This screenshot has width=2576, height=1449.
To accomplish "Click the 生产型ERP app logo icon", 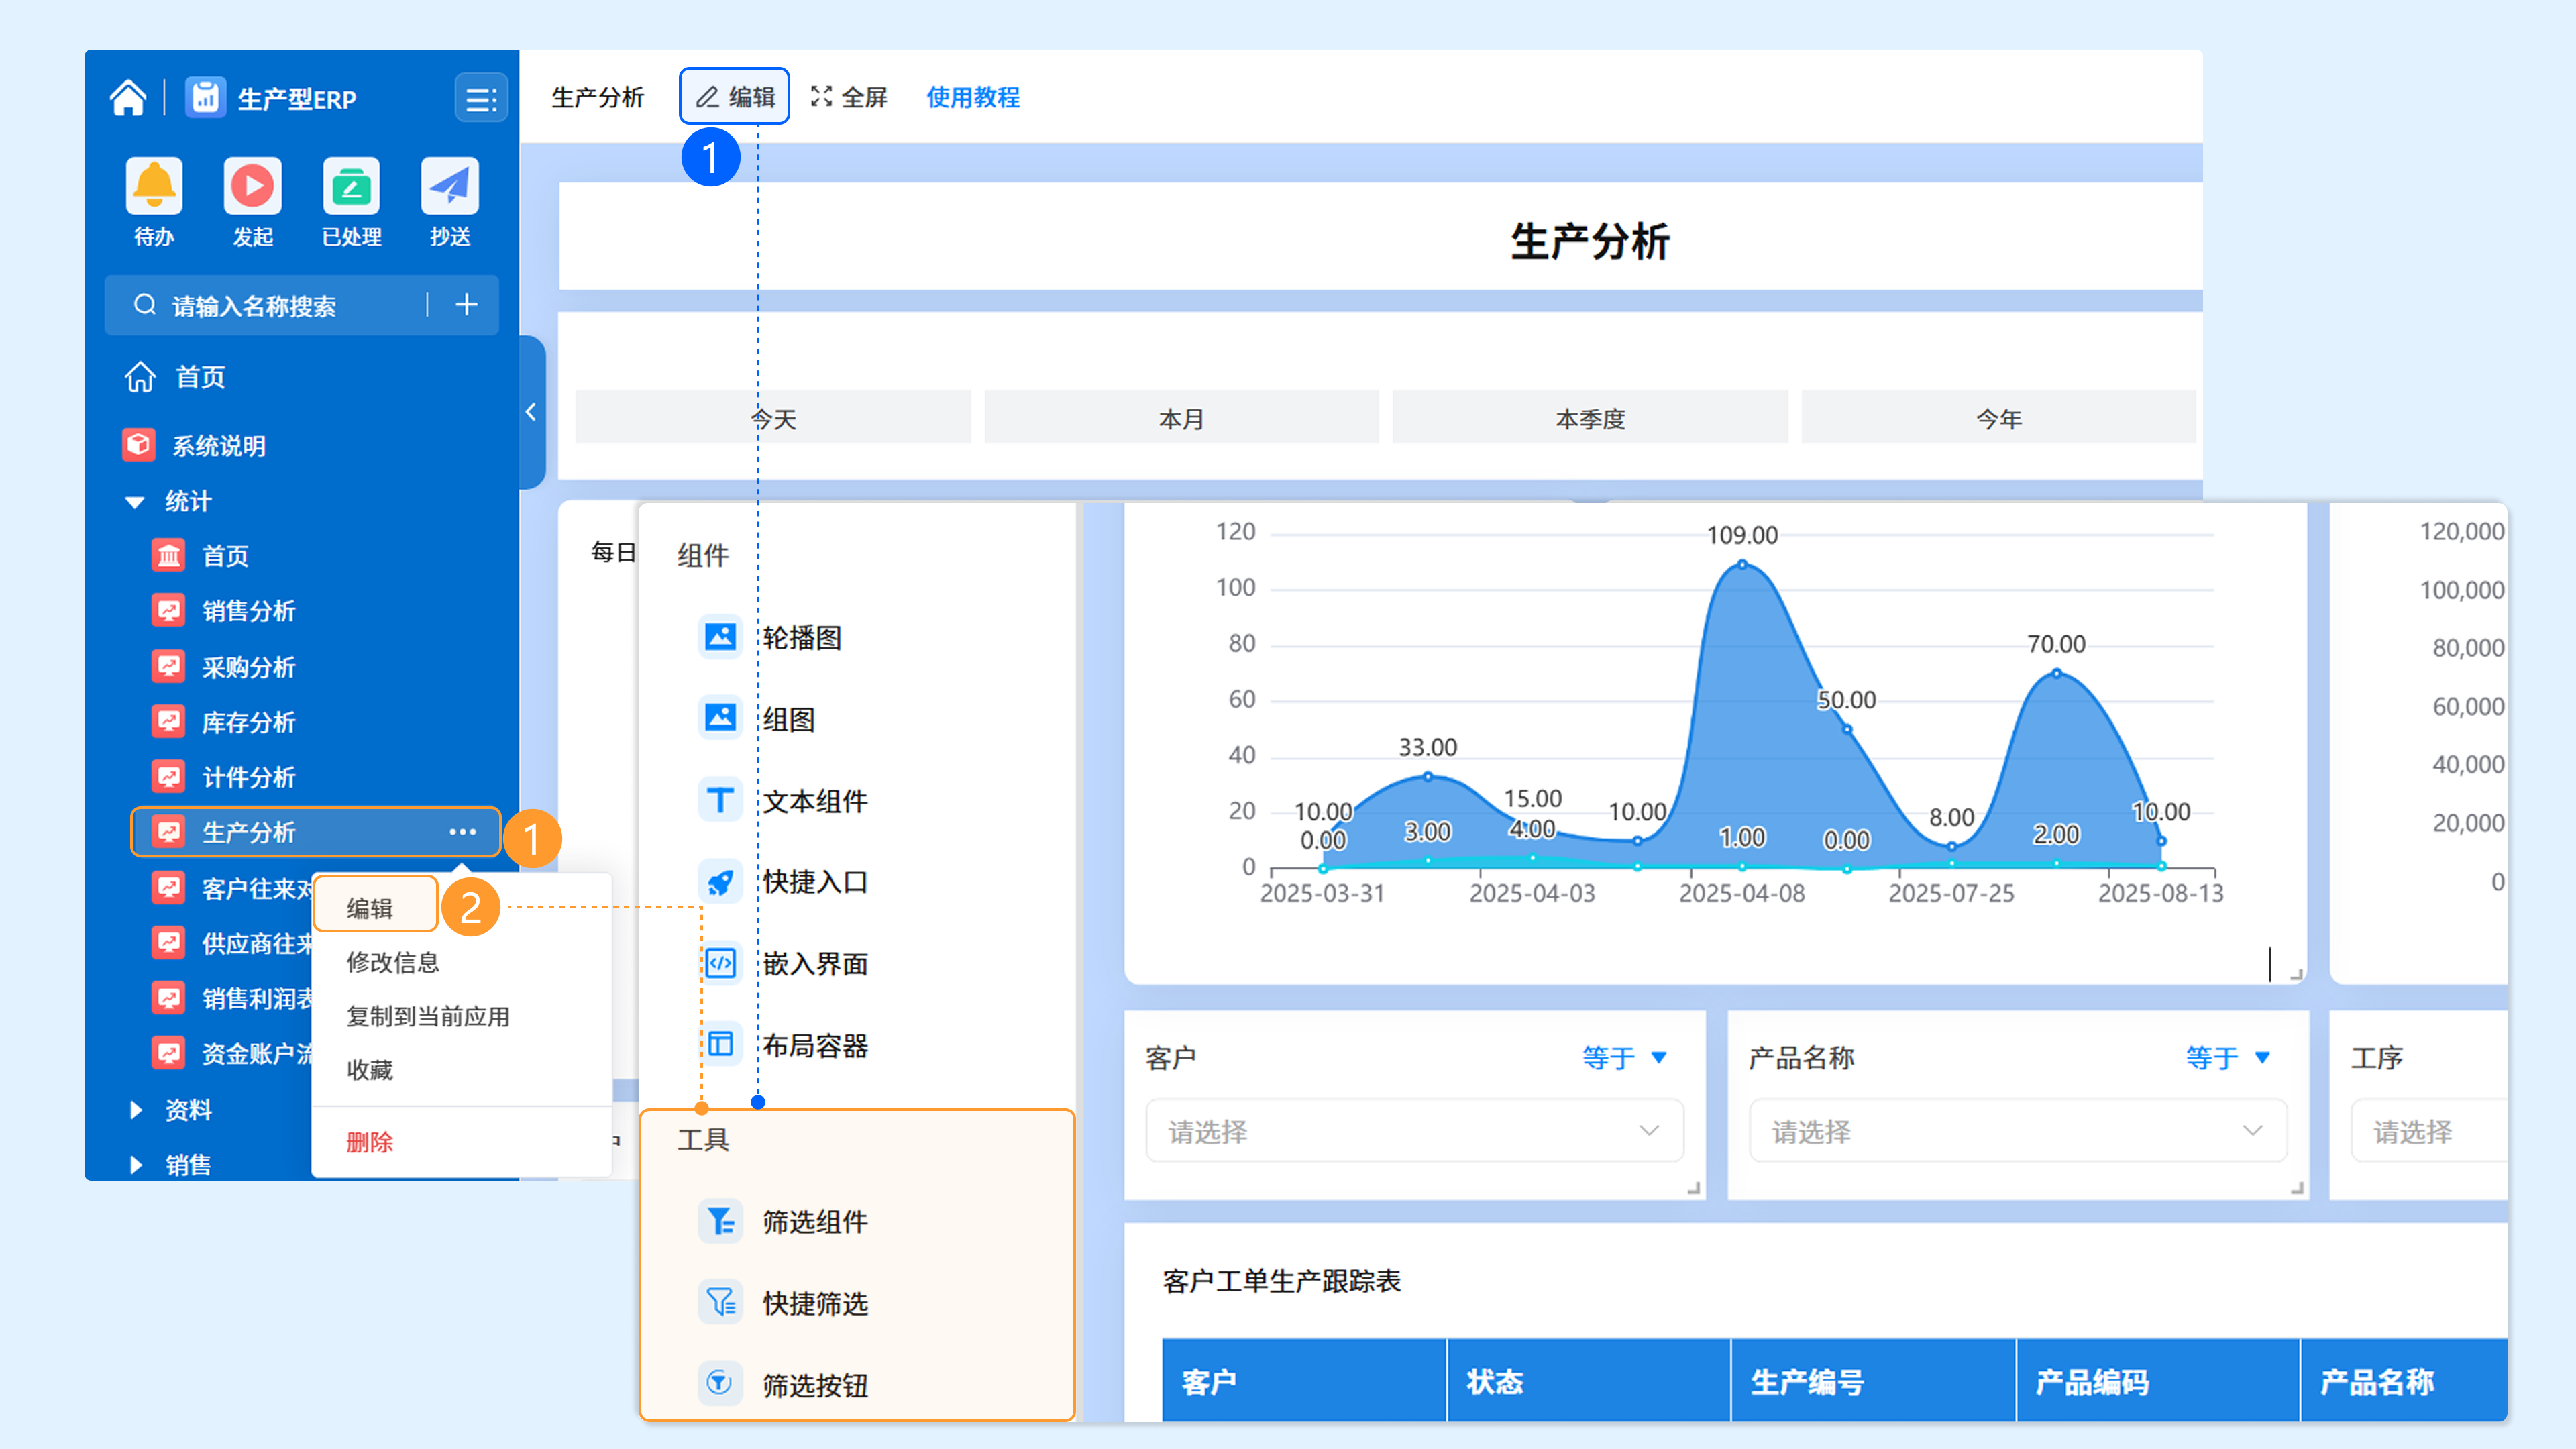I will click(x=205, y=98).
